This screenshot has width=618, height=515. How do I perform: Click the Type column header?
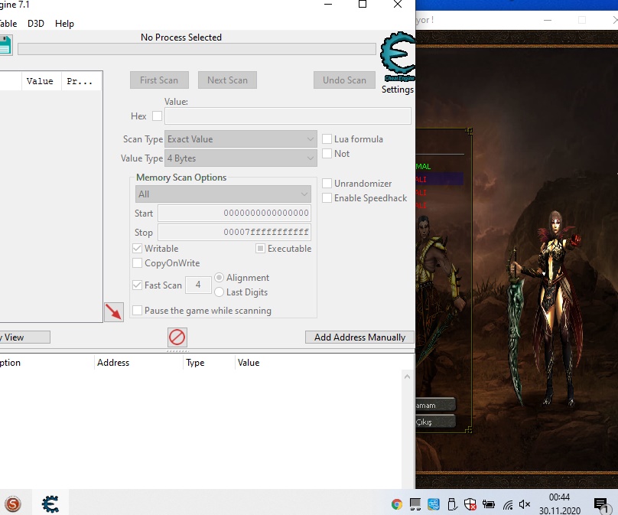pyautogui.click(x=209, y=363)
